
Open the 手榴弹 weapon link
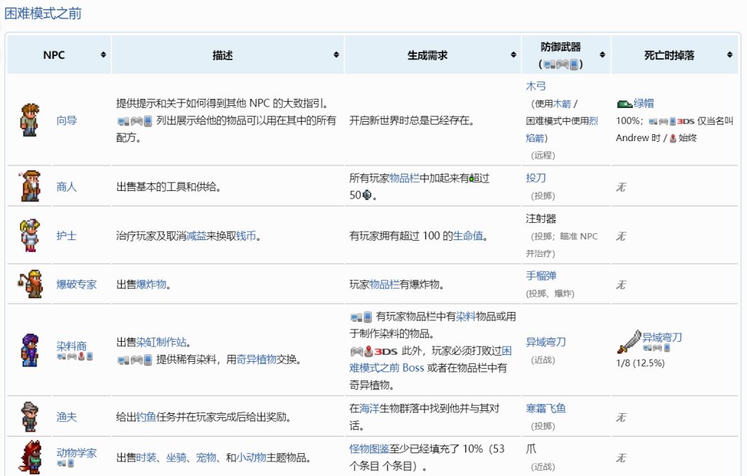[541, 276]
